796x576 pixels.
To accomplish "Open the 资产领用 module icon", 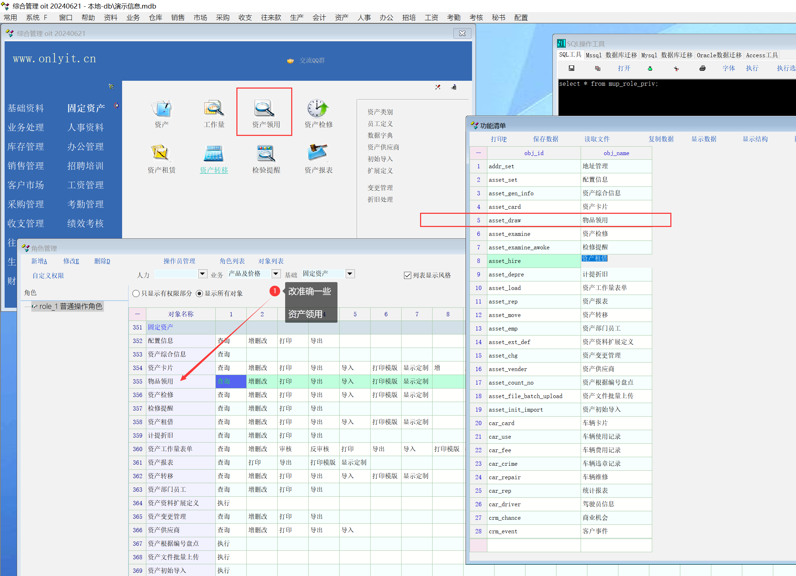I will [x=264, y=109].
